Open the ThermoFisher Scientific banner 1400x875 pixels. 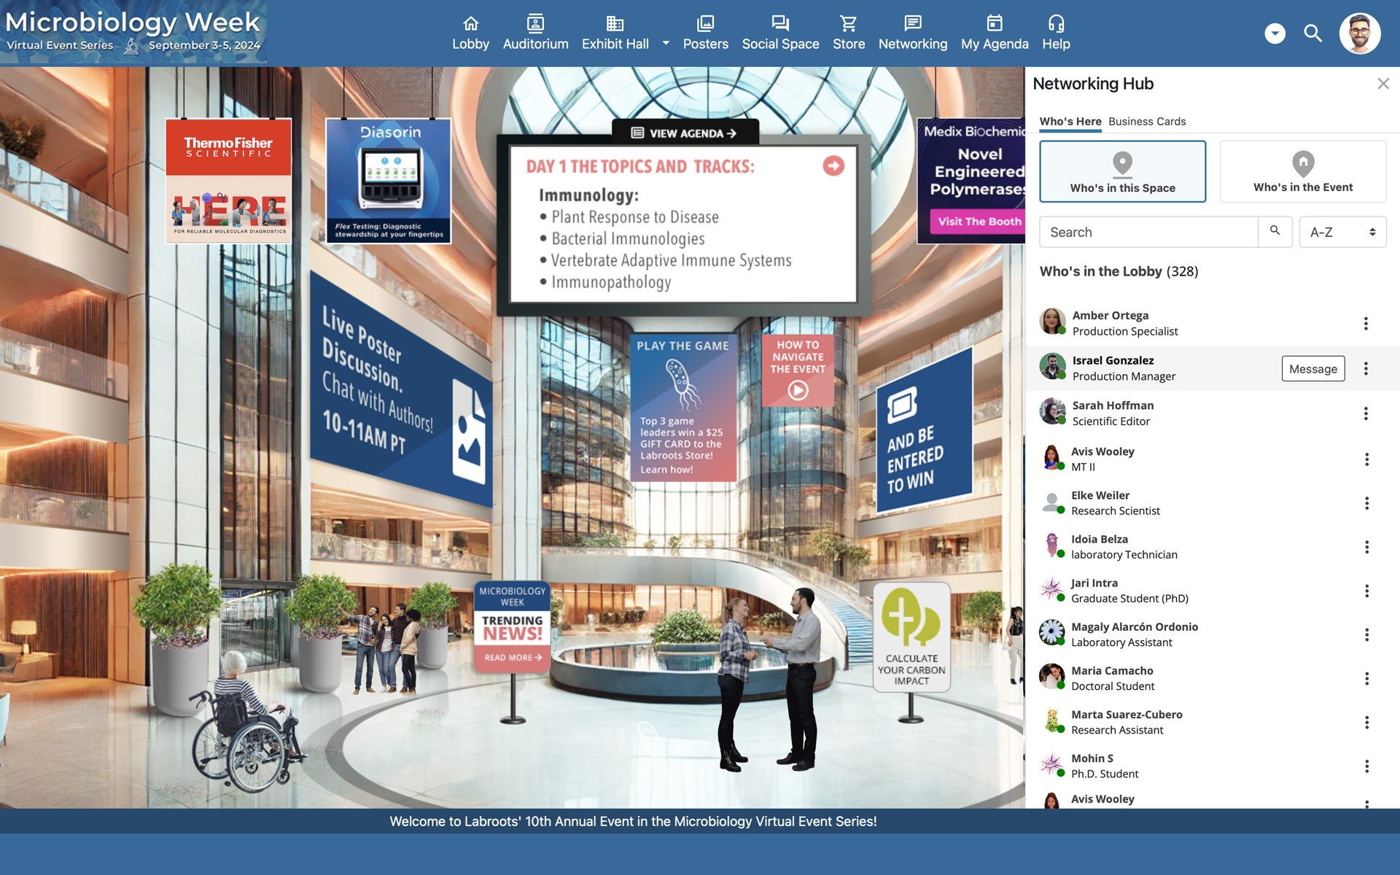[228, 180]
